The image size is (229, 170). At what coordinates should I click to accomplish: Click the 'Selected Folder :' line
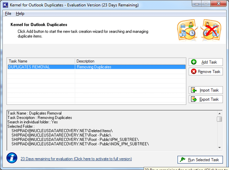[x=21, y=126]
